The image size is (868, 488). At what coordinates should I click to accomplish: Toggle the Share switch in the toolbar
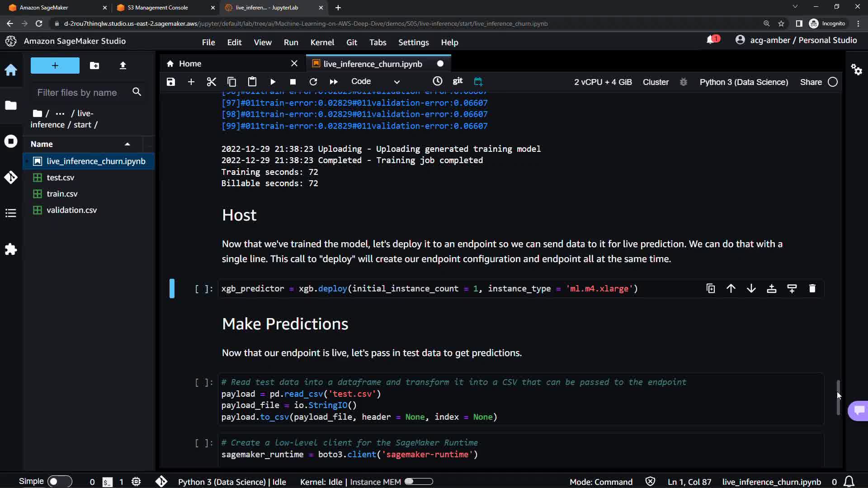[x=832, y=82]
